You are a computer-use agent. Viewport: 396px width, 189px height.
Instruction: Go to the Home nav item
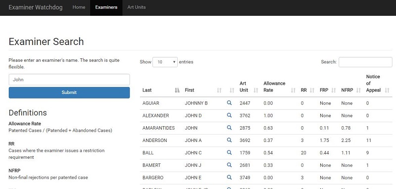(79, 7)
